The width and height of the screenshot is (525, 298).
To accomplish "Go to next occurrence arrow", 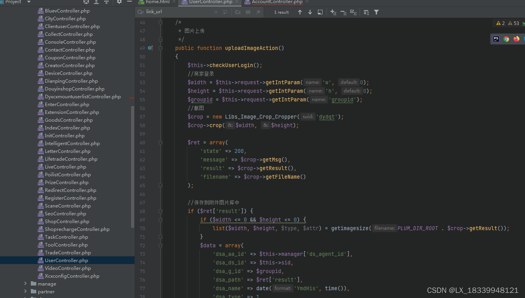I will [x=310, y=12].
